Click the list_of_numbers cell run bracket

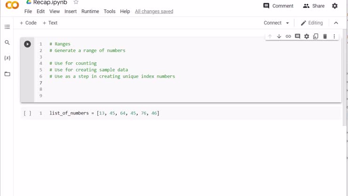[27, 113]
